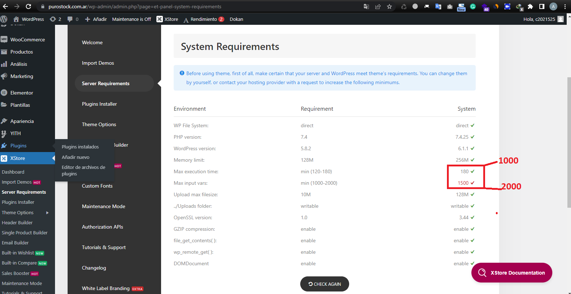
Task: Open the Grammarly extension icon
Action: [x=473, y=6]
